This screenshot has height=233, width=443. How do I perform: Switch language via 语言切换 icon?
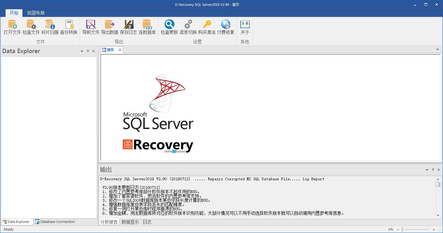click(188, 27)
